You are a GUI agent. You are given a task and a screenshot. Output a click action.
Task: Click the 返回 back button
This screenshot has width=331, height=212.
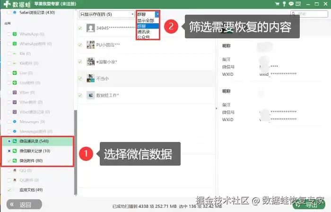coord(24,204)
